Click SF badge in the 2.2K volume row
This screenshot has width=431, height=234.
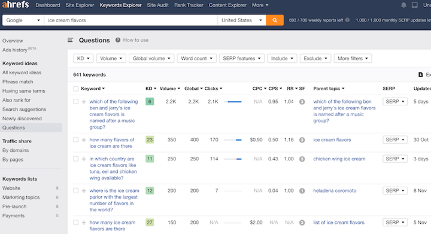pos(302,102)
